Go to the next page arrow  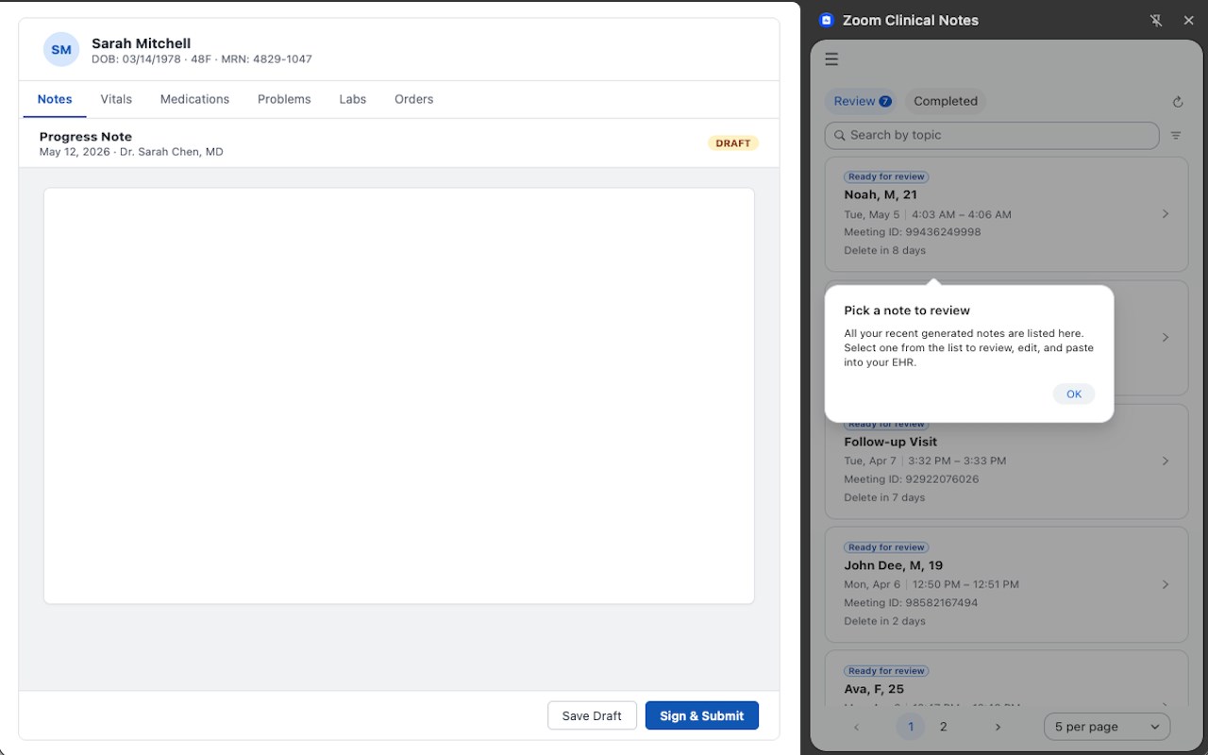pos(998,727)
